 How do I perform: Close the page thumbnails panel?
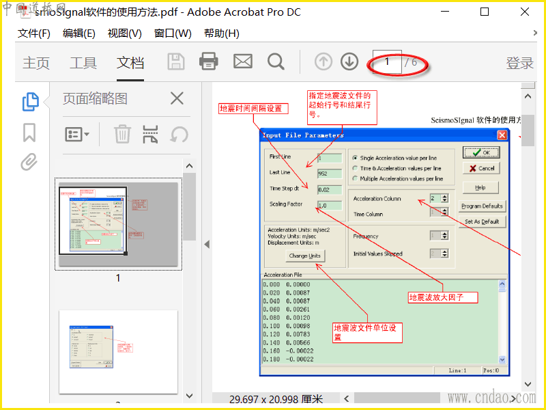tap(177, 98)
